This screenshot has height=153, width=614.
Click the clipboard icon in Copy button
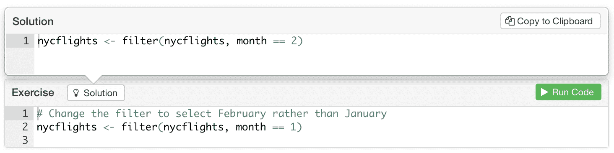point(510,21)
